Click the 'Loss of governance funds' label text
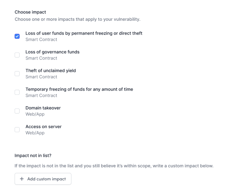The image size is (241, 196). [52, 52]
